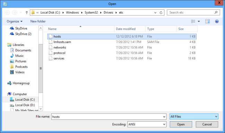Select the protocol file
This screenshot has height=133, width=225.
pyautogui.click(x=122, y=53)
